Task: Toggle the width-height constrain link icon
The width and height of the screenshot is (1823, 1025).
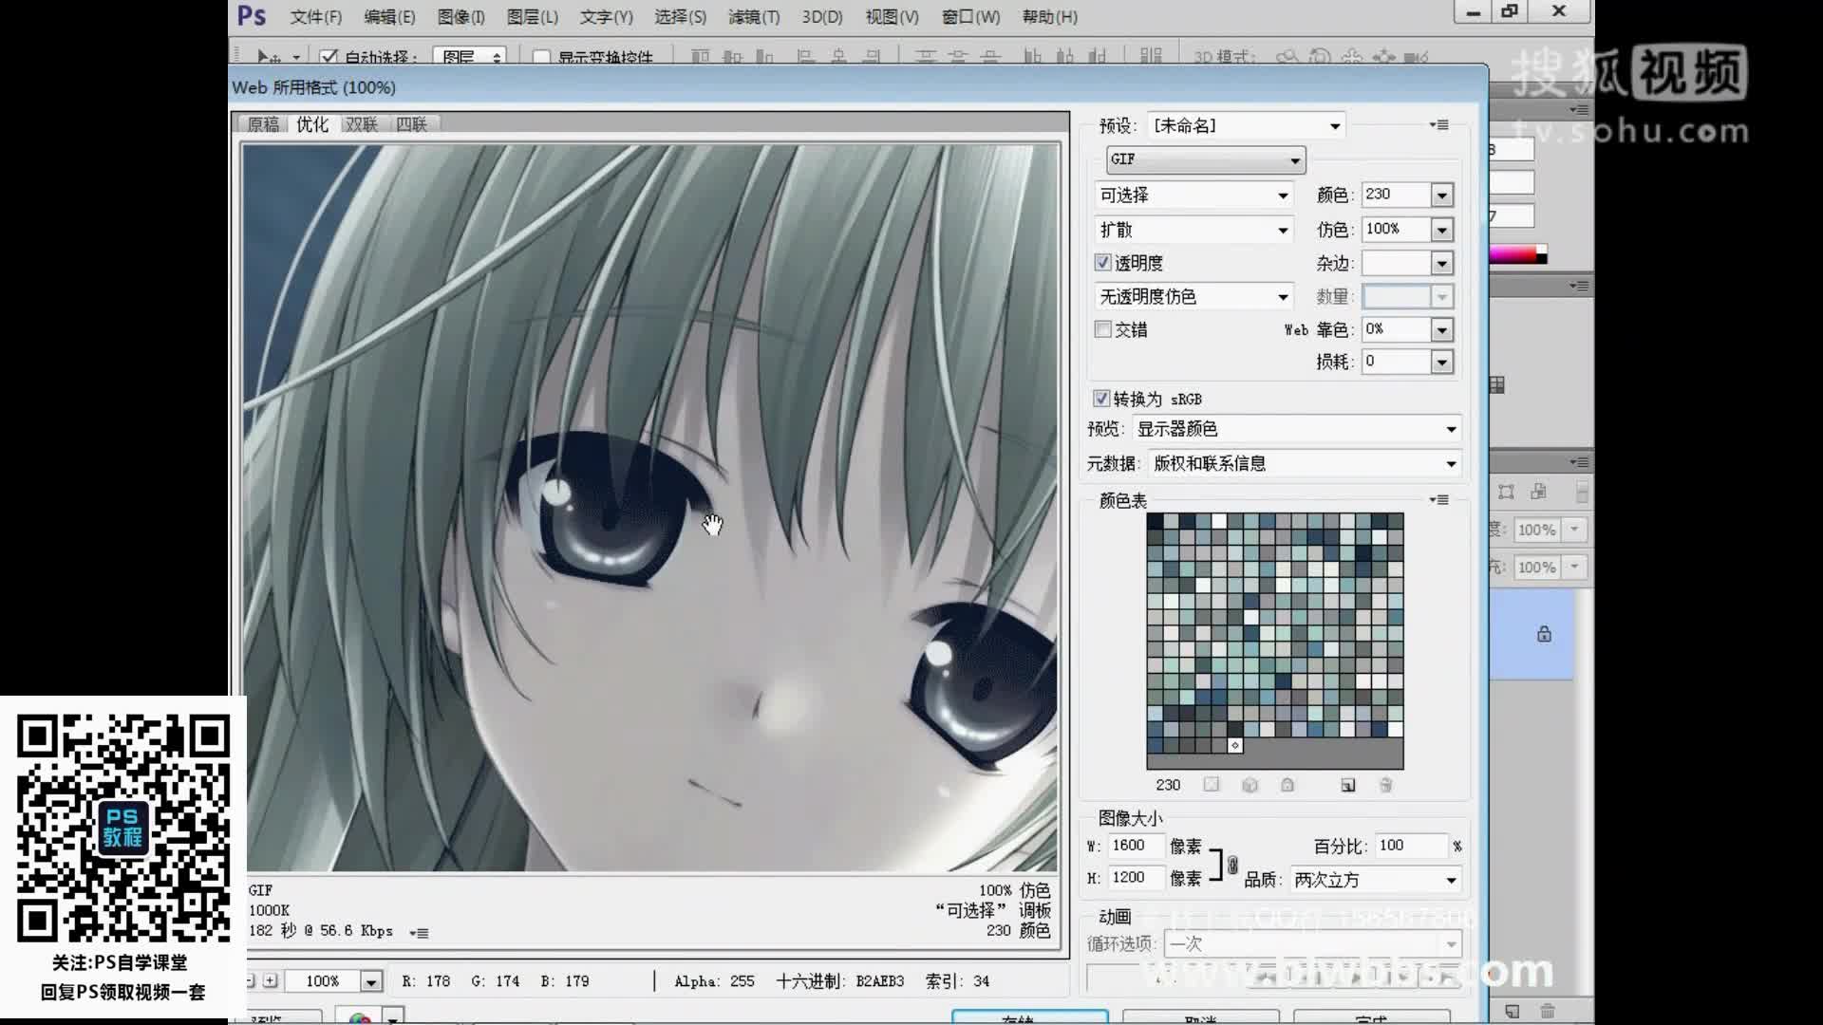Action: (1232, 865)
